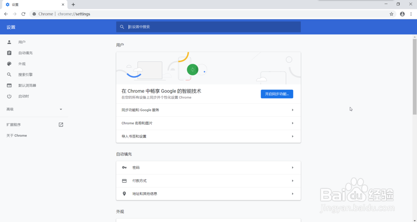Click the palette icon beside 外观 in the sidebar
Viewport: 417px width, 222px height.
pyautogui.click(x=9, y=64)
